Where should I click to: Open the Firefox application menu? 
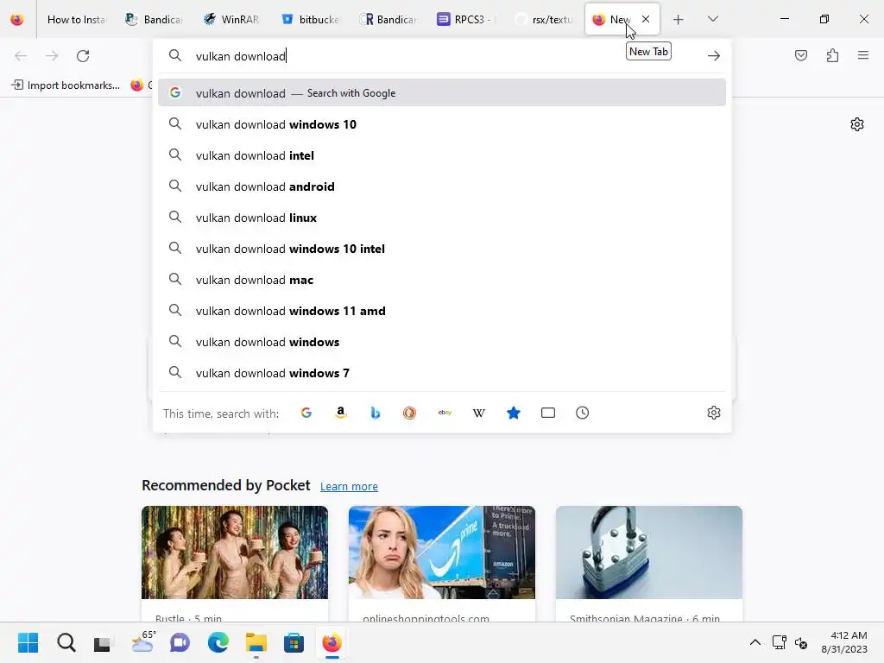pos(863,55)
